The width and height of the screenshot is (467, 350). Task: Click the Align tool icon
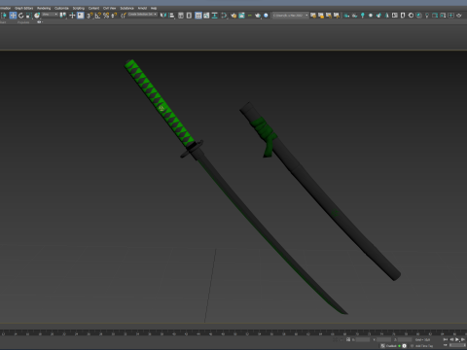click(171, 16)
